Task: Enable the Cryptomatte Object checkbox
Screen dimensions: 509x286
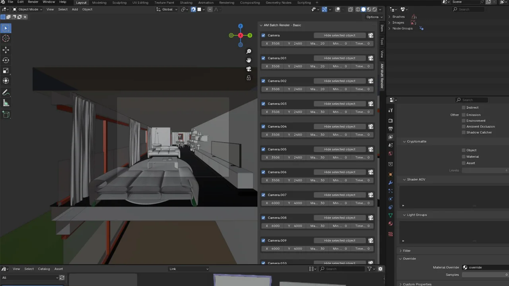Action: pyautogui.click(x=464, y=150)
